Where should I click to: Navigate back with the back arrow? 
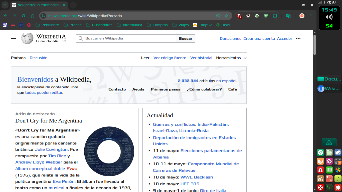coord(6,16)
